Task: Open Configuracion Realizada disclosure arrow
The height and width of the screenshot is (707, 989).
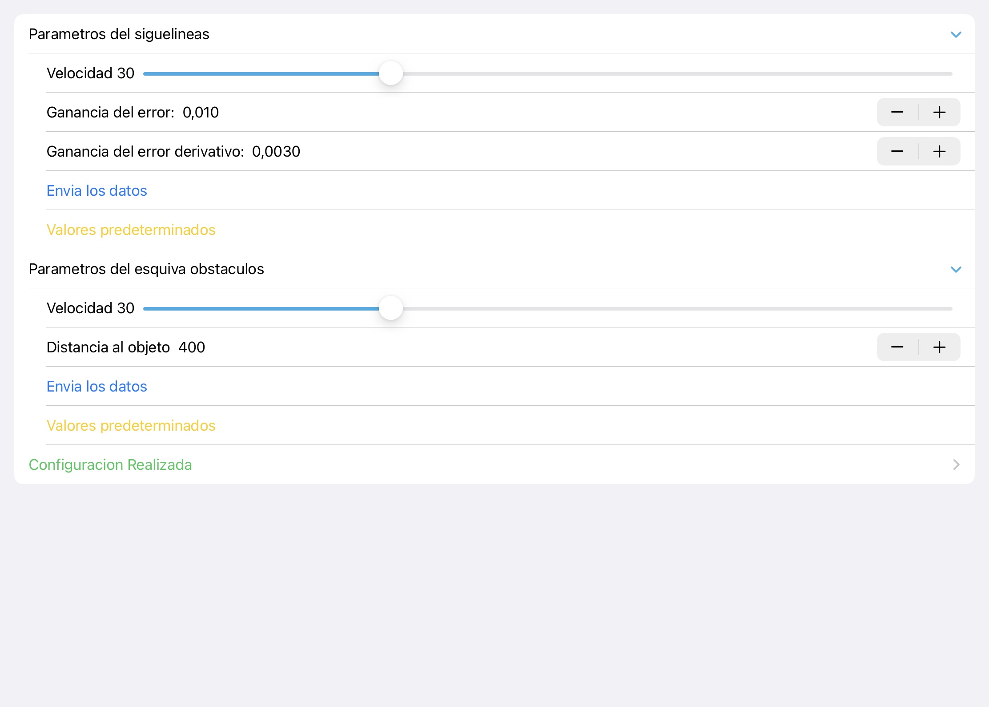Action: pyautogui.click(x=957, y=465)
